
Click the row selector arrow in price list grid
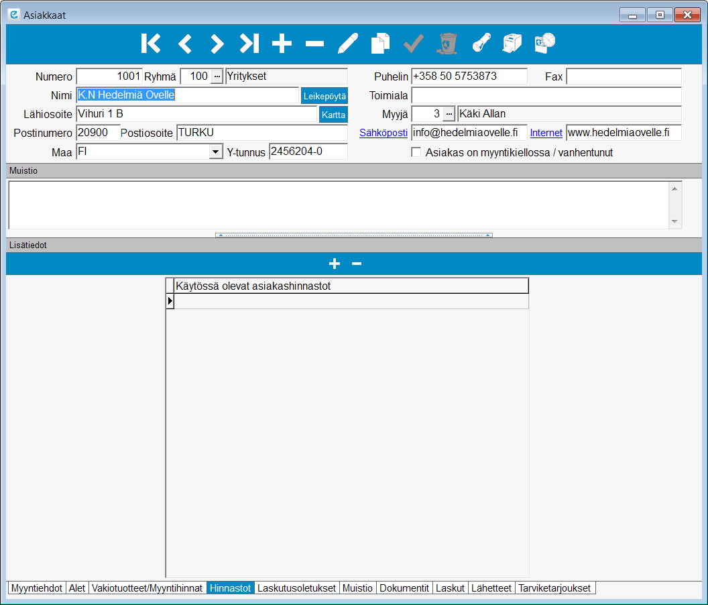170,301
